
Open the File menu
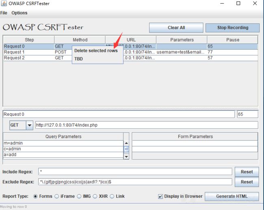(x=4, y=13)
